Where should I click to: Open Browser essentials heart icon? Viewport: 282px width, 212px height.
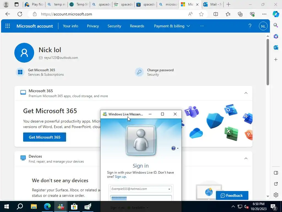point(252,14)
